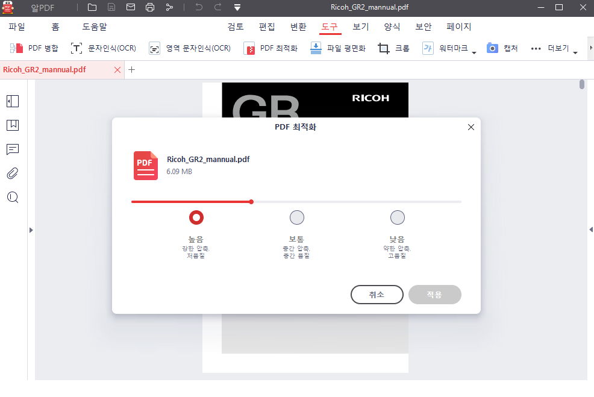This screenshot has width=594, height=397.
Task: Click the share icon in title bar
Action: tap(169, 7)
